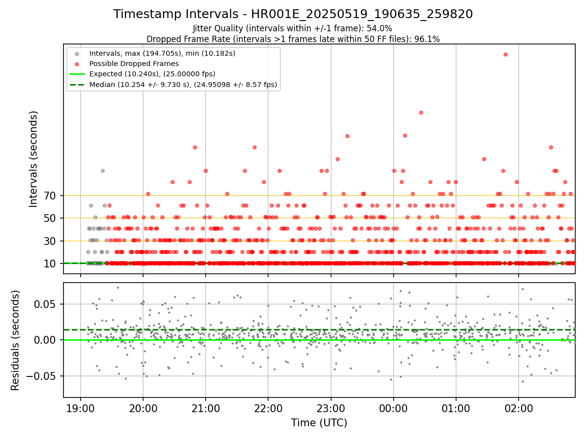586x440 pixels.
Task: Click the gray marker icon in the legend
Action: (x=77, y=53)
